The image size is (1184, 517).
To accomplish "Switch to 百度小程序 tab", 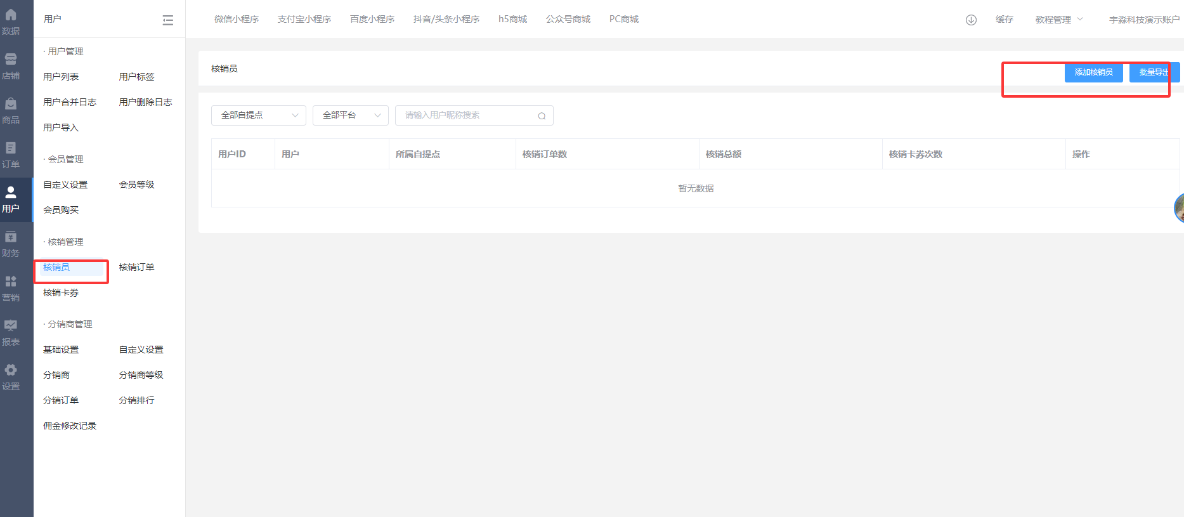I will pos(372,19).
